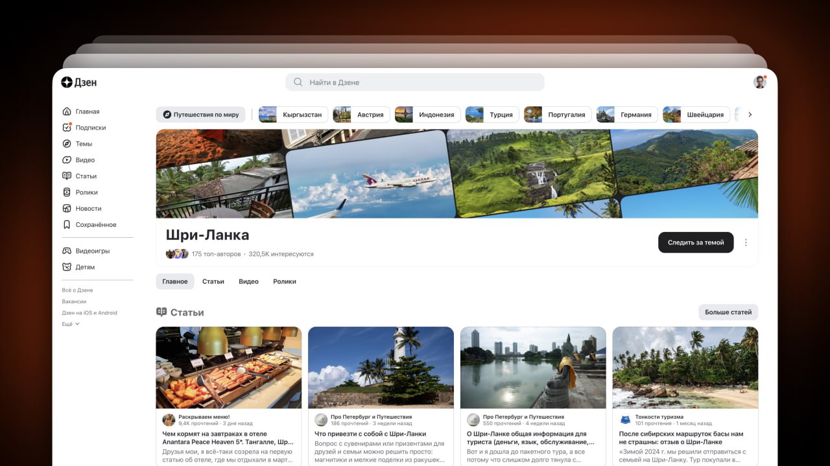
Task: Expand the Ещё menu
Action: (70, 324)
